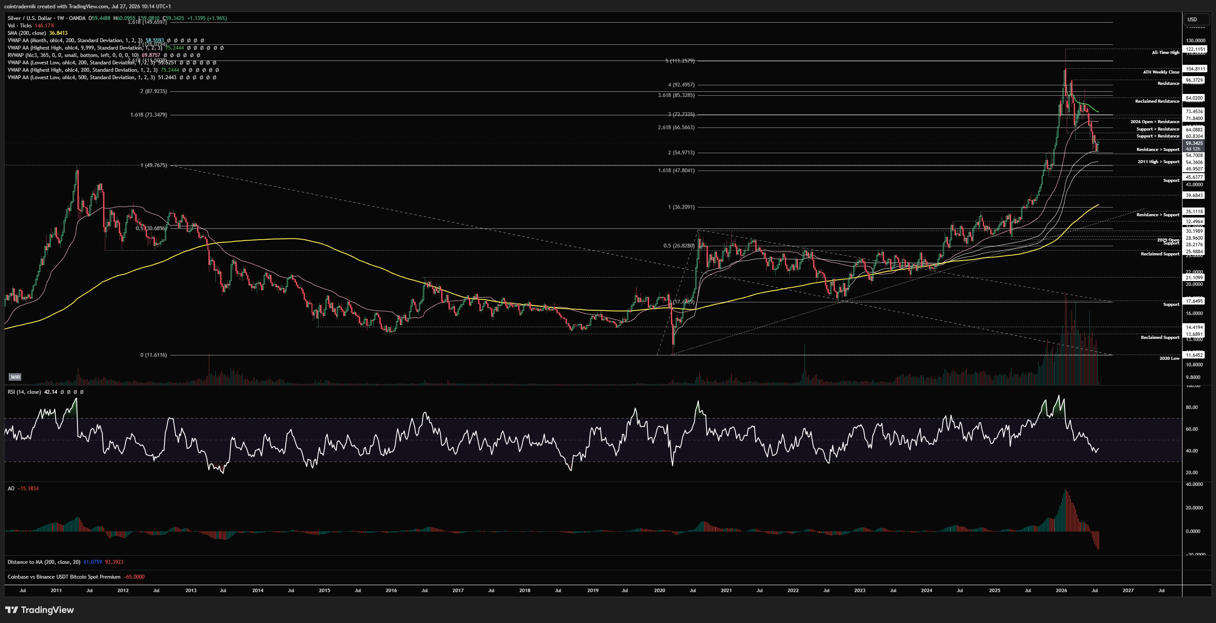Click the 35.1118 price axis label
The width and height of the screenshot is (1216, 623).
pos(1194,211)
